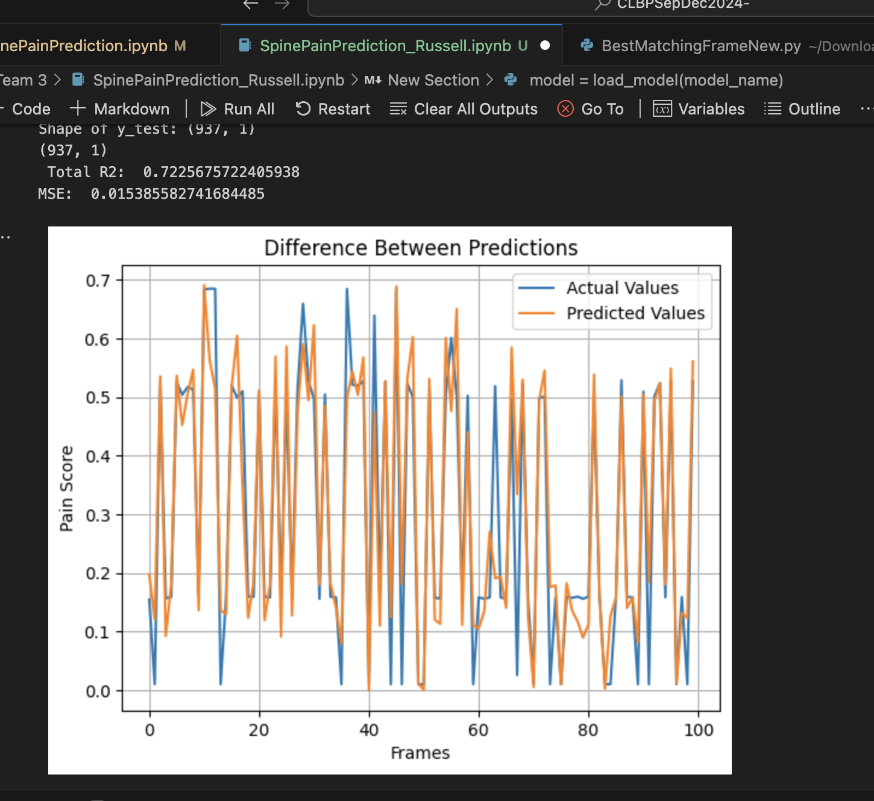This screenshot has width=874, height=801.
Task: Open toolbar more actions ellipsis
Action: coord(867,109)
